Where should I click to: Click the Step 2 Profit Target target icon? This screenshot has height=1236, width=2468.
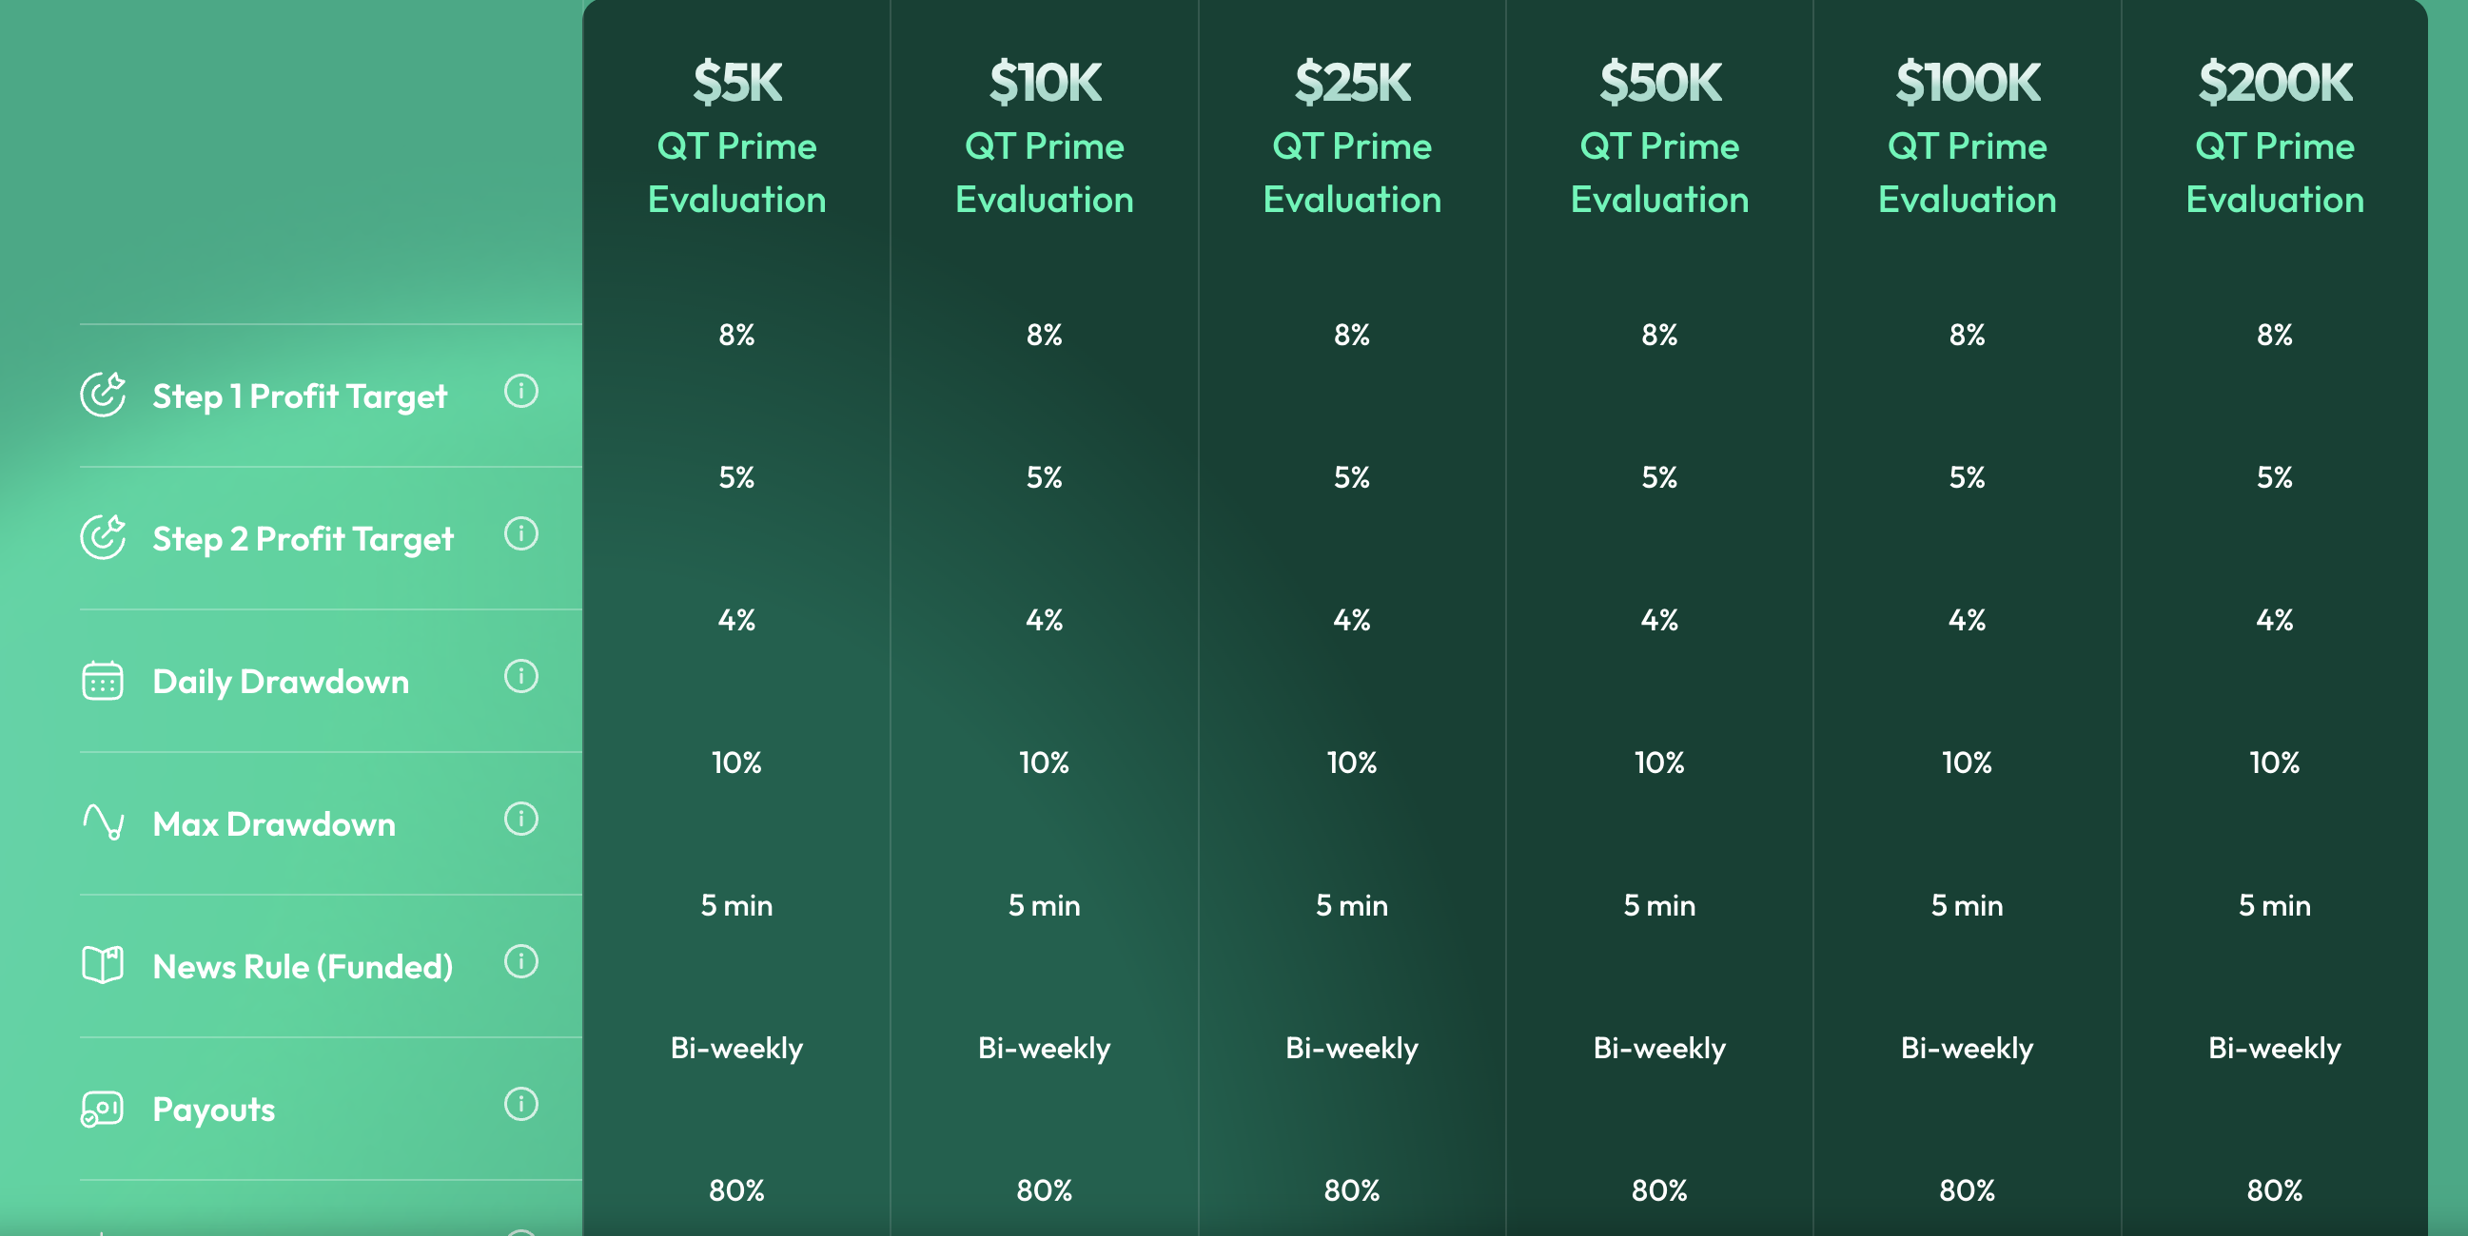click(105, 537)
